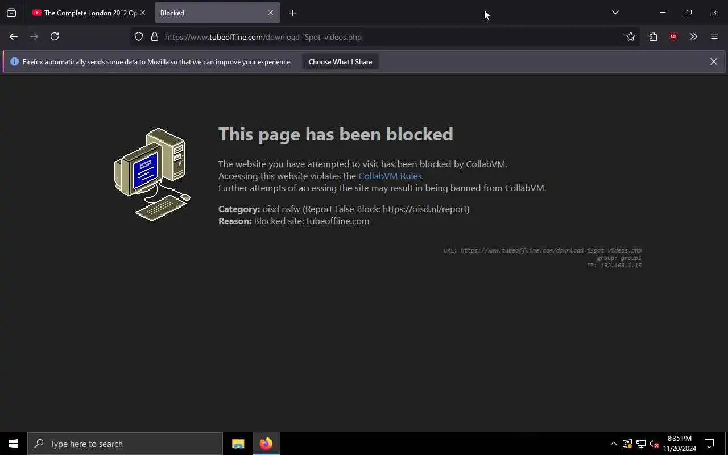Reload the current page
This screenshot has height=455, width=728.
point(55,36)
